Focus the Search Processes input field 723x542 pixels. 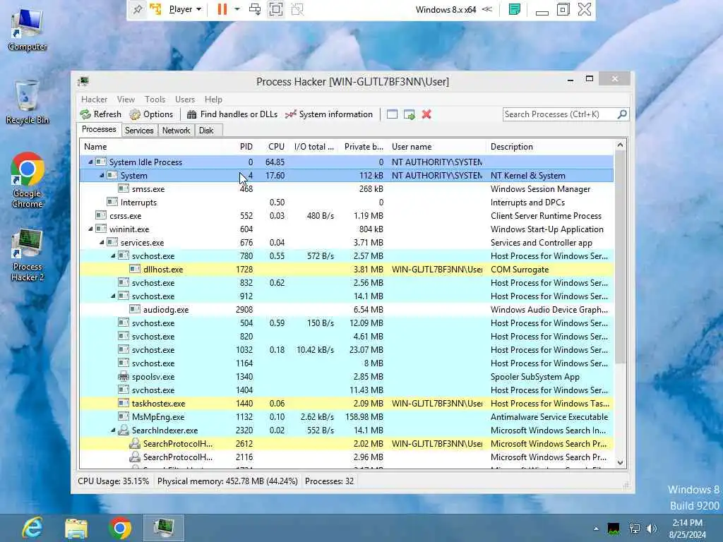click(560, 114)
